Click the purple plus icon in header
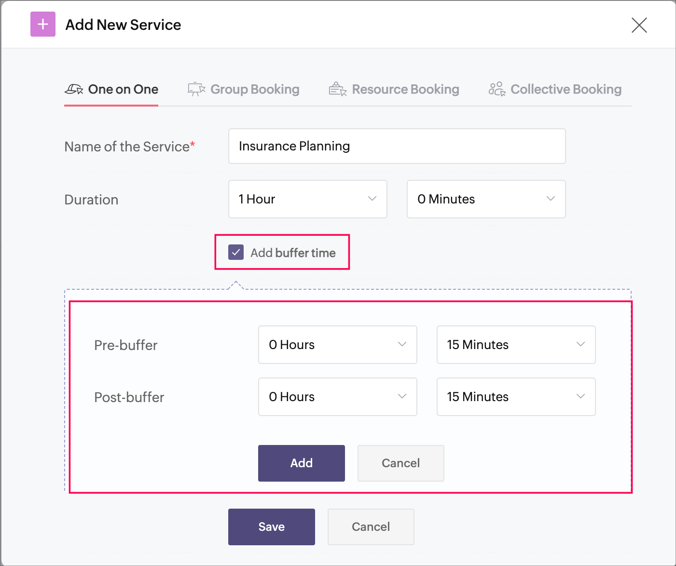Screen dimensions: 676x566 point(43,24)
